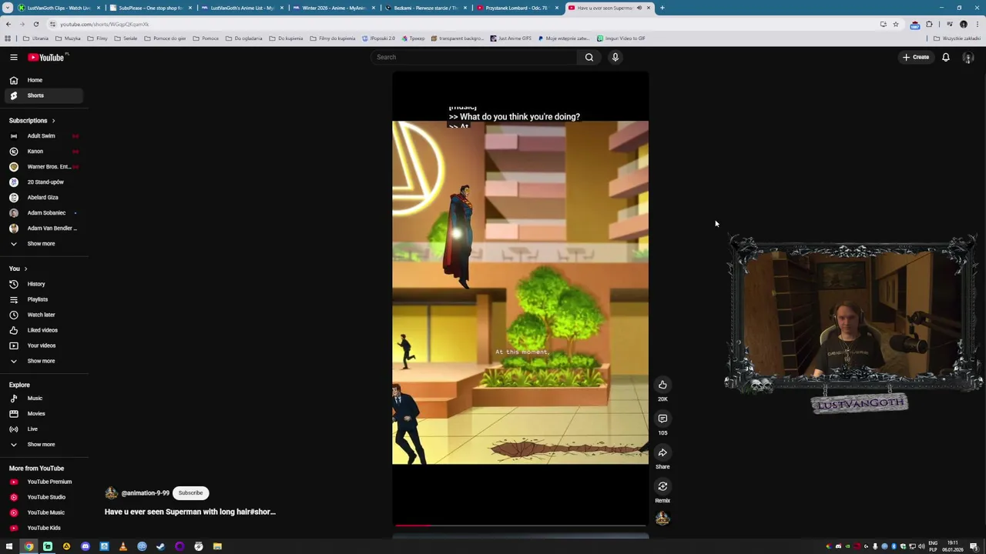Viewport: 986px width, 554px height.
Task: Open Wszystkie zakładki bookmarks folder
Action: pyautogui.click(x=957, y=38)
